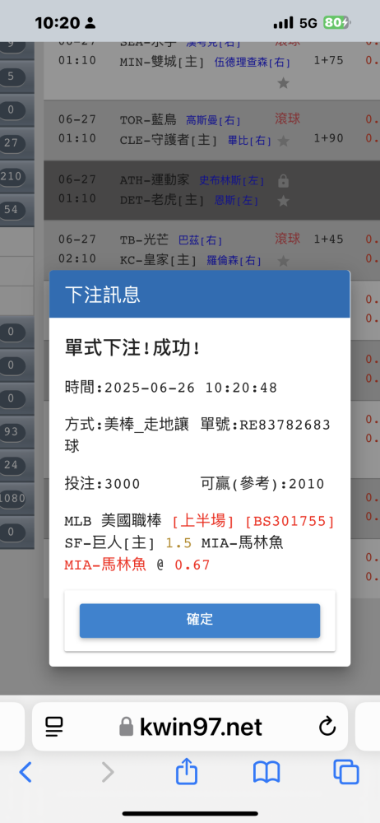The height and width of the screenshot is (823, 380).
Task: Open 滾球 for TB-光芒 game
Action: pyautogui.click(x=288, y=239)
